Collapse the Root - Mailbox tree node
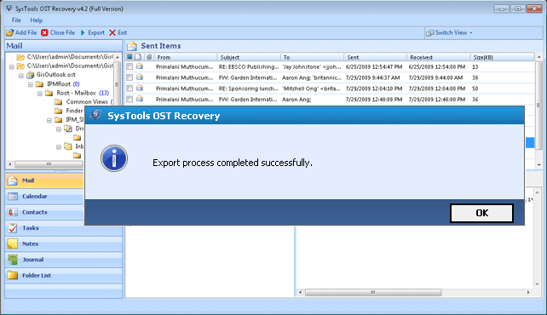The height and width of the screenshot is (315, 547). (x=40, y=94)
